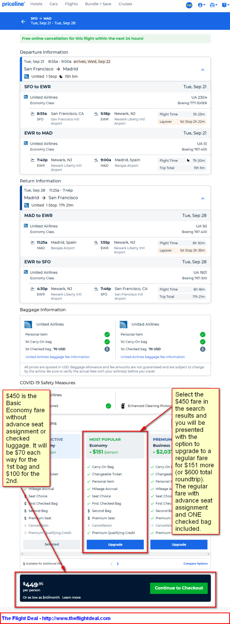Open the left United Airlines baggage fee information link

click(57, 357)
